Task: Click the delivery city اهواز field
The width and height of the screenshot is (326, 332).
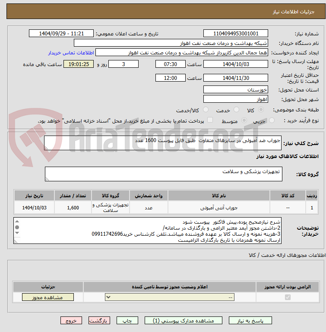Action: tap(236, 99)
